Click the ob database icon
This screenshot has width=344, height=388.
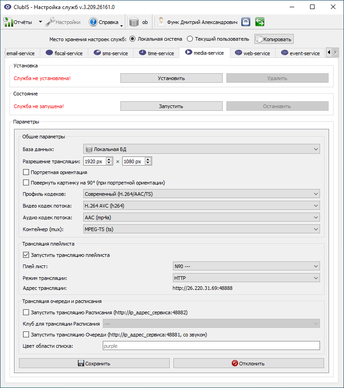click(x=134, y=22)
